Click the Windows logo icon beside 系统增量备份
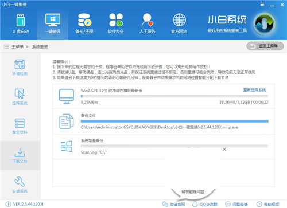This screenshot has width=287, height=208. (x=67, y=146)
